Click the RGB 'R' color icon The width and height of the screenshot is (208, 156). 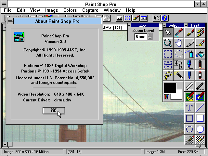[x=166, y=97]
